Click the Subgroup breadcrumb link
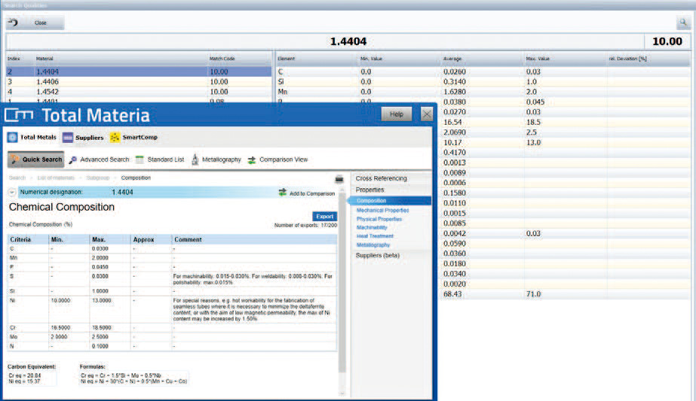 click(98, 178)
